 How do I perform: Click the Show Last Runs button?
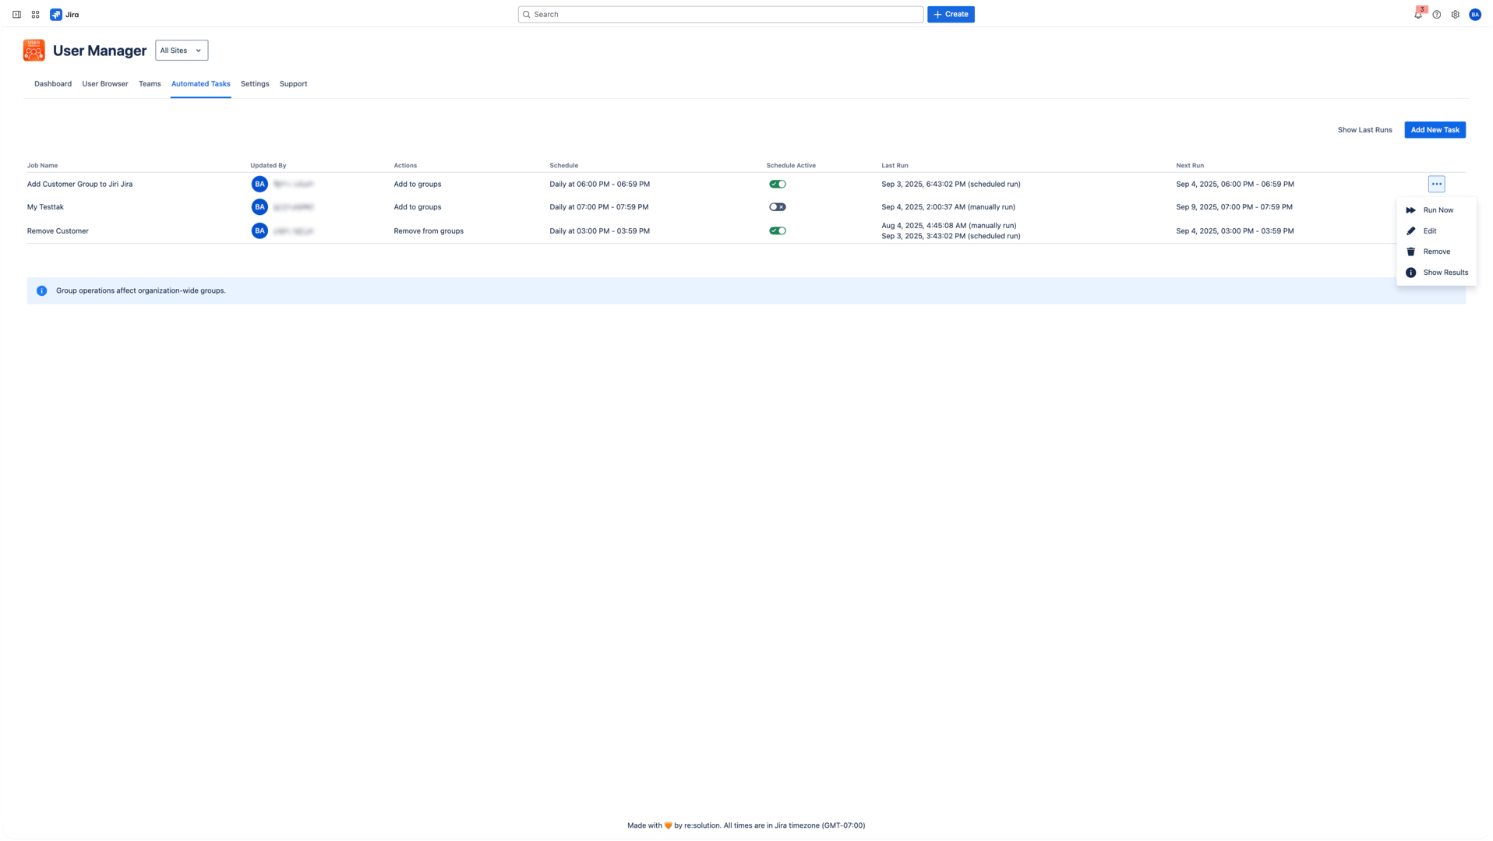point(1364,129)
